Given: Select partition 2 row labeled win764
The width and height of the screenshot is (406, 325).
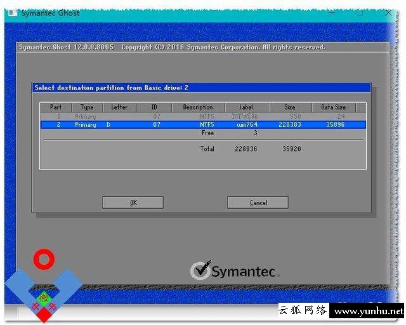Looking at the screenshot, I should point(203,124).
